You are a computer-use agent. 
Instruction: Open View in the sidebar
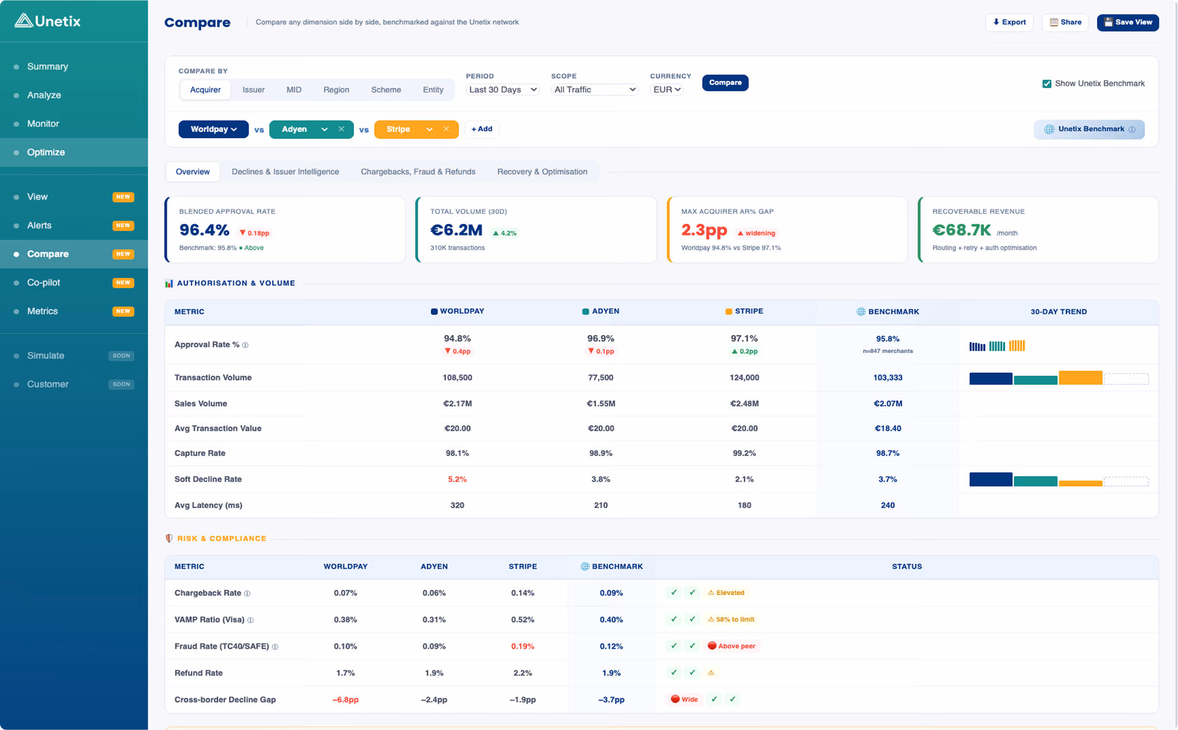tap(74, 197)
